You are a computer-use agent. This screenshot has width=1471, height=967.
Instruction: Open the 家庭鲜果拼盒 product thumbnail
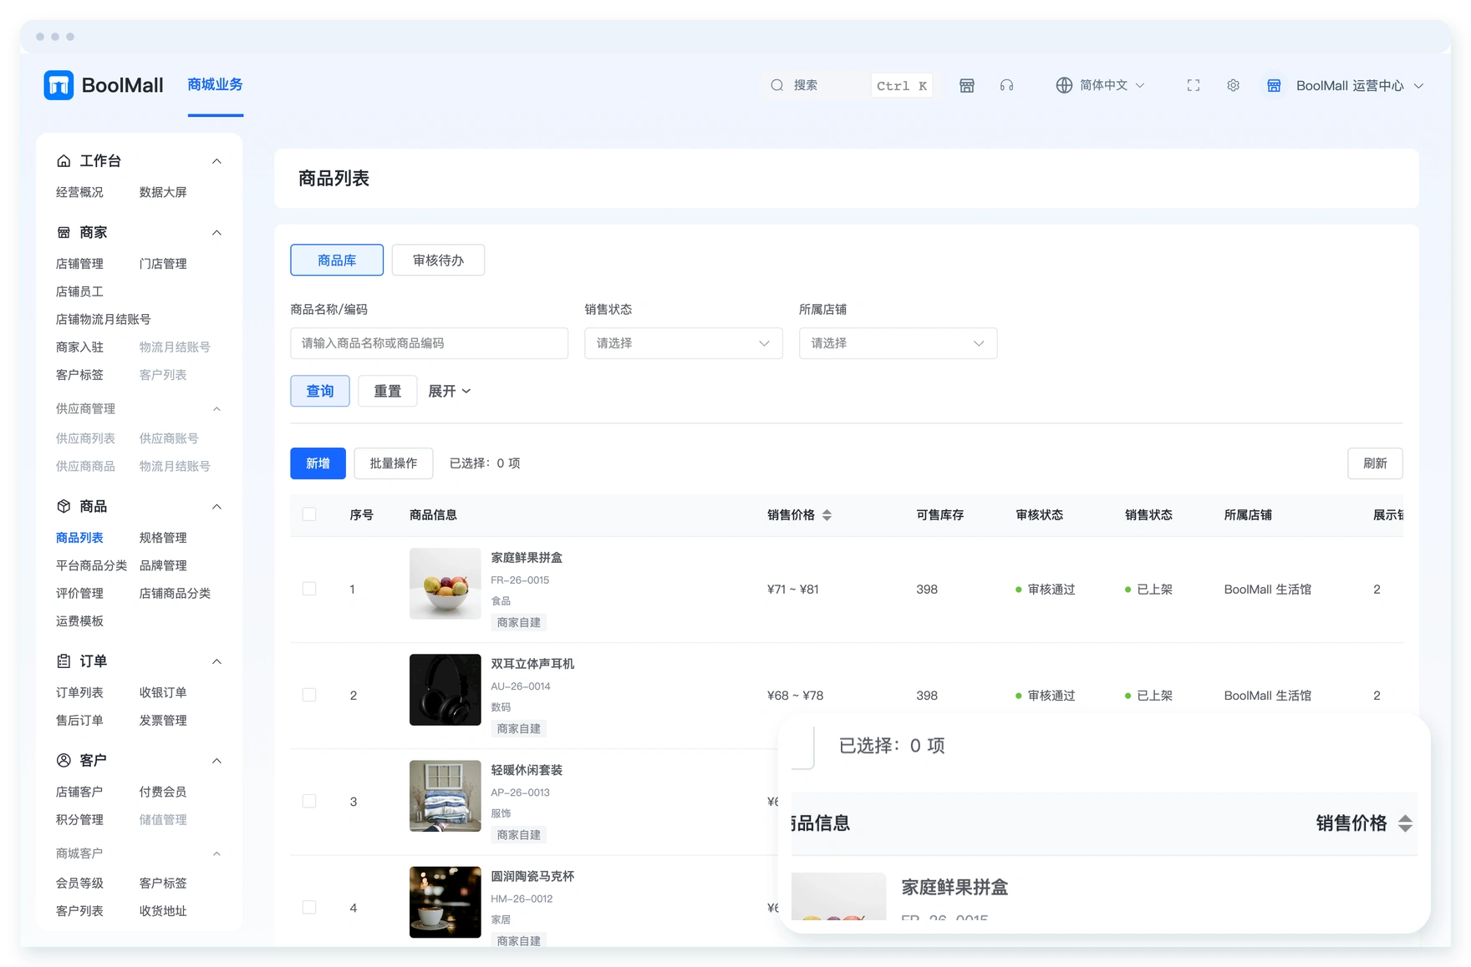tap(445, 584)
